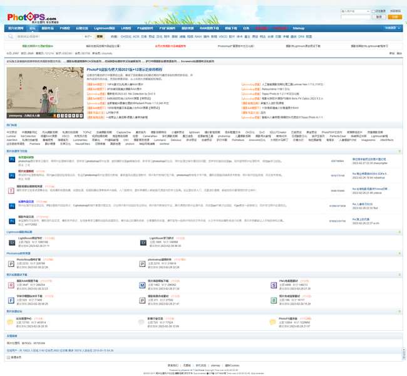This screenshot has height=376, width=407.
Task: Click the PNG免抠图素材 S icon
Action: (274, 285)
